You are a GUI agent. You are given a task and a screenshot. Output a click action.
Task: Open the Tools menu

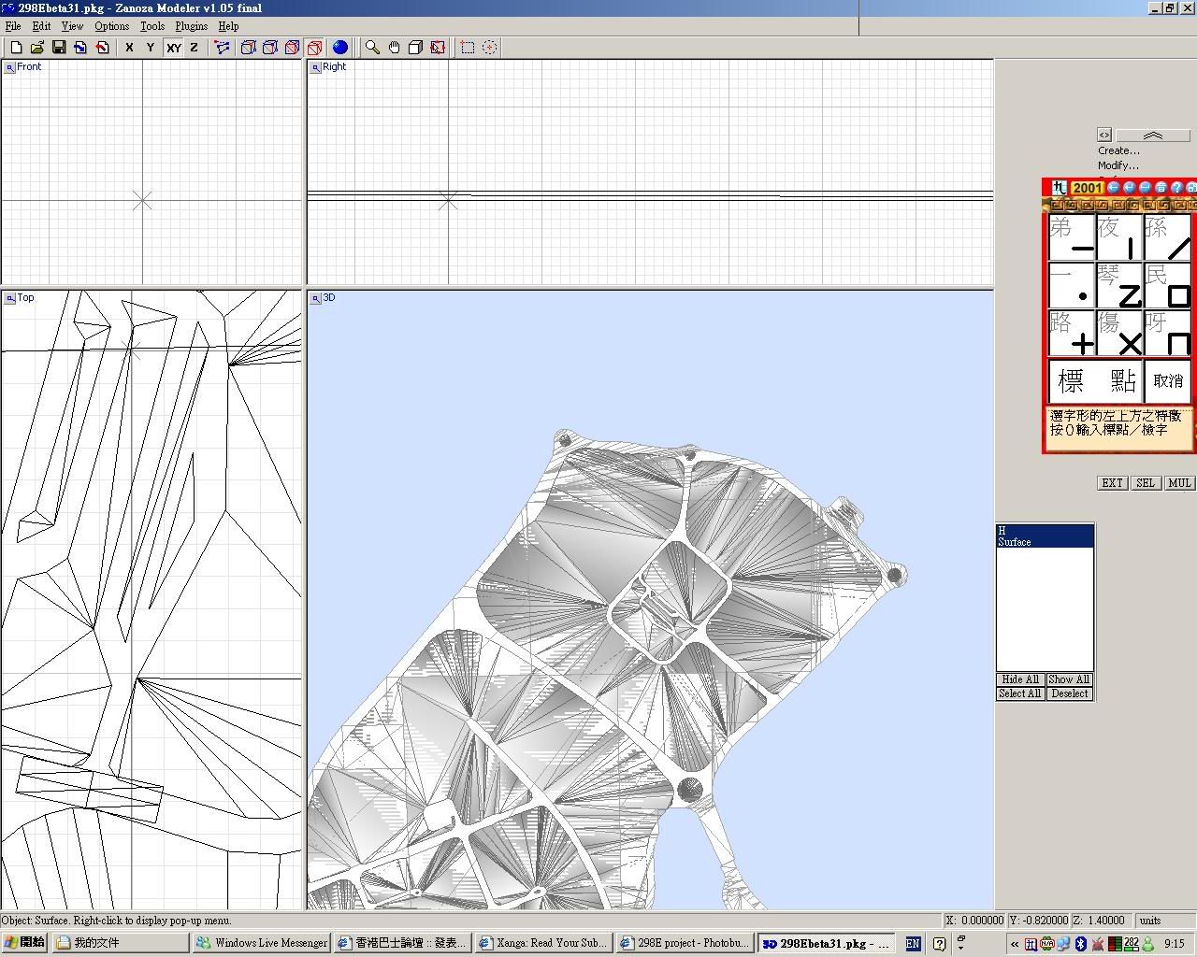pos(151,26)
